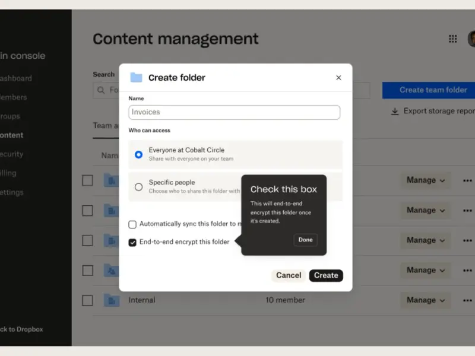This screenshot has height=356, width=475.
Task: Open more options for Internal row
Action: coord(467,300)
